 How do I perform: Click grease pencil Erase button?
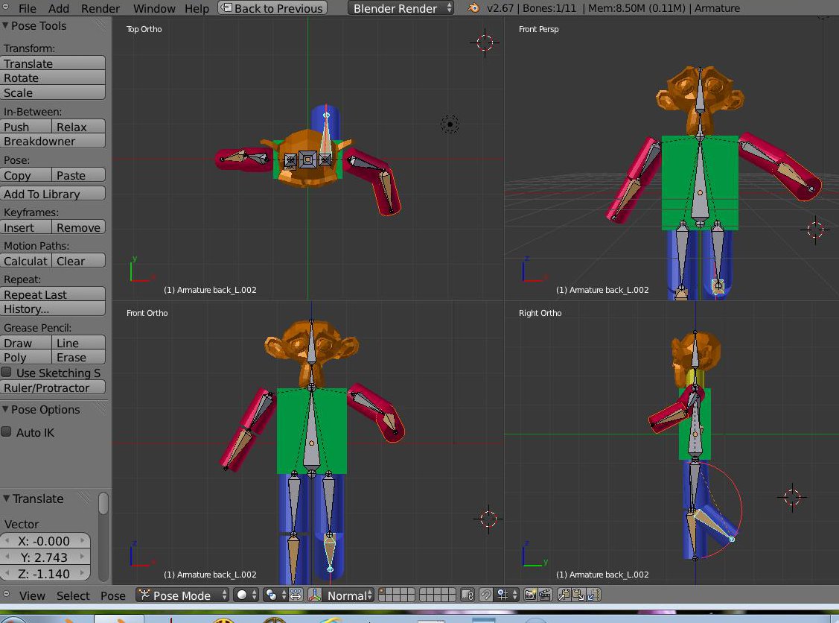point(79,357)
